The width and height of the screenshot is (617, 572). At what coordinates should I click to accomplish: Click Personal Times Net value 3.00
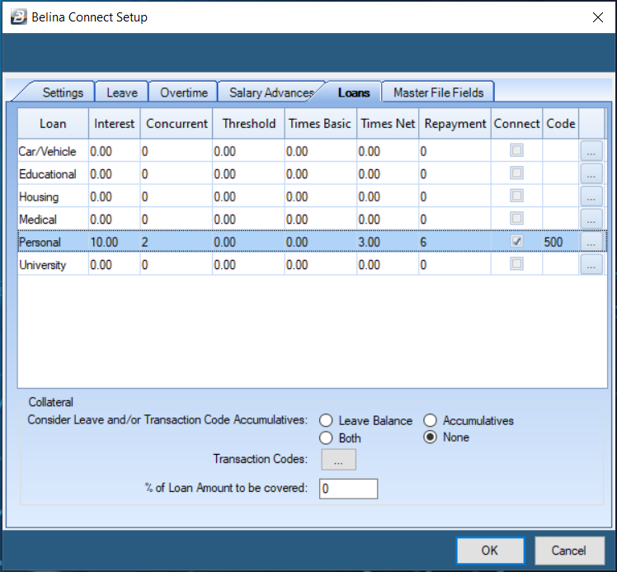pyautogui.click(x=388, y=242)
